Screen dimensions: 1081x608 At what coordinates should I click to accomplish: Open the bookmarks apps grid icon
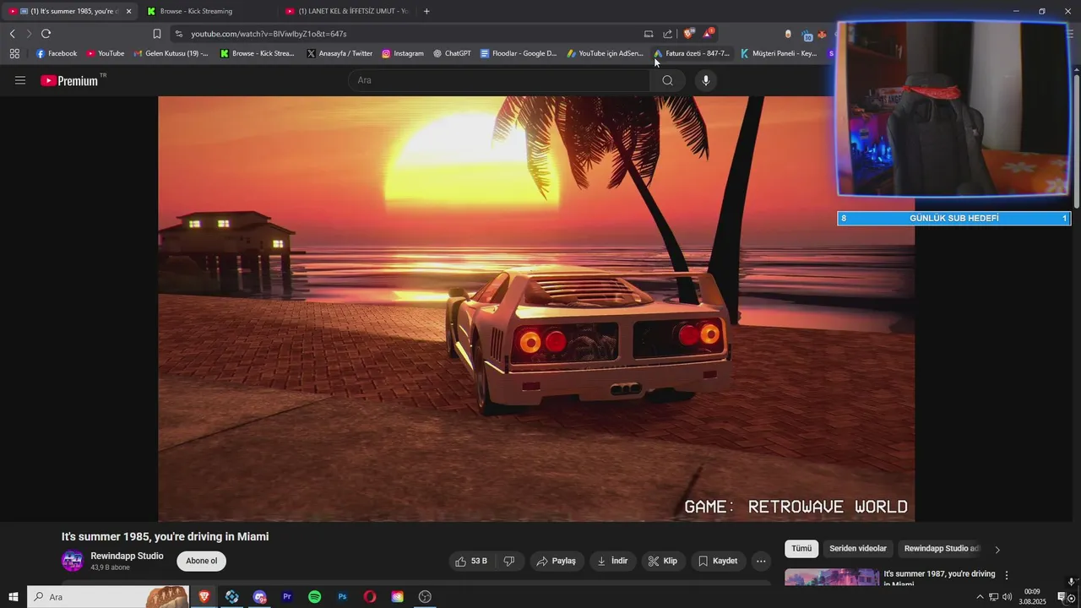coord(14,53)
